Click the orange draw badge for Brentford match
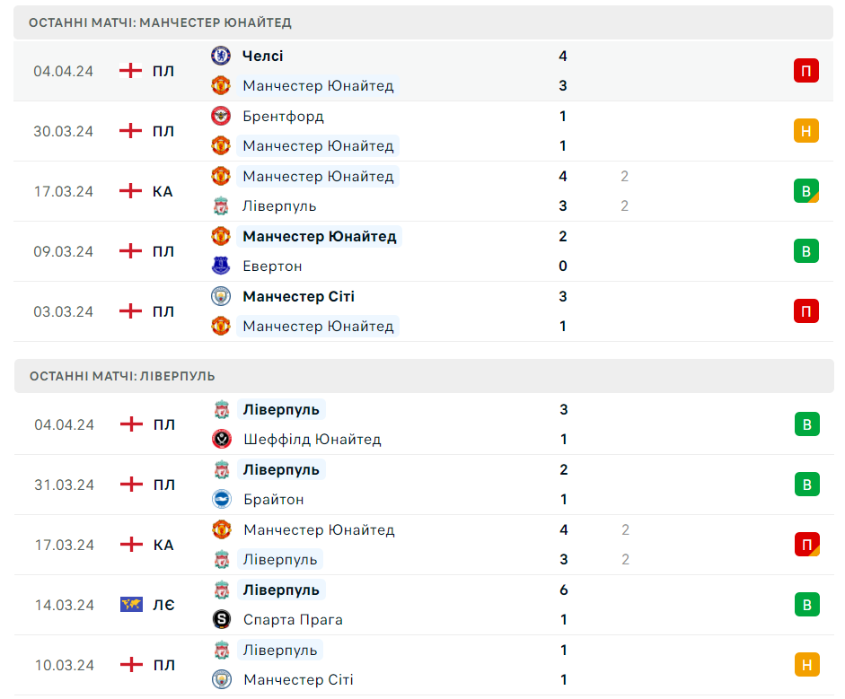Viewport: 845px width, 699px height. click(x=805, y=131)
